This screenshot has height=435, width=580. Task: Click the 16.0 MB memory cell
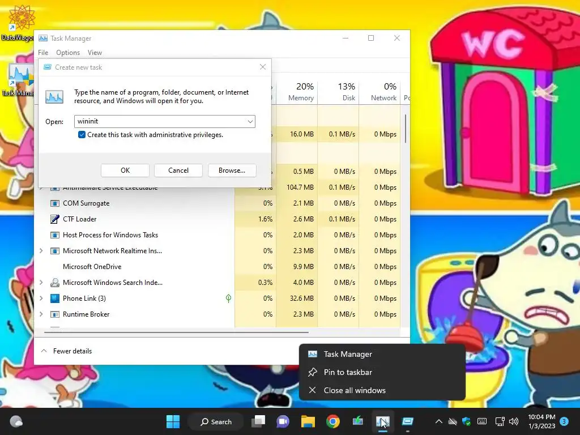click(297, 134)
